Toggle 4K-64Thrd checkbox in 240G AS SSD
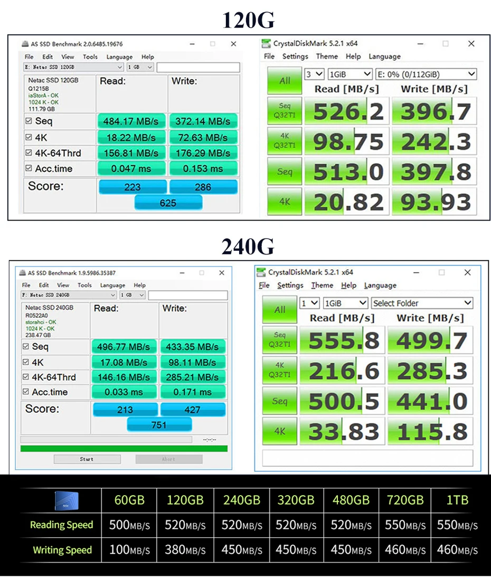 pyautogui.click(x=25, y=377)
